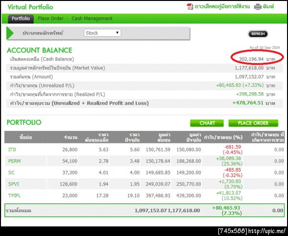Select the SPVI stock symbol

coord(13,184)
